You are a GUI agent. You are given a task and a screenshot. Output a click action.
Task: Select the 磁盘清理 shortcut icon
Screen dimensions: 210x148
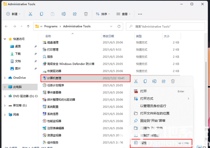44,43
